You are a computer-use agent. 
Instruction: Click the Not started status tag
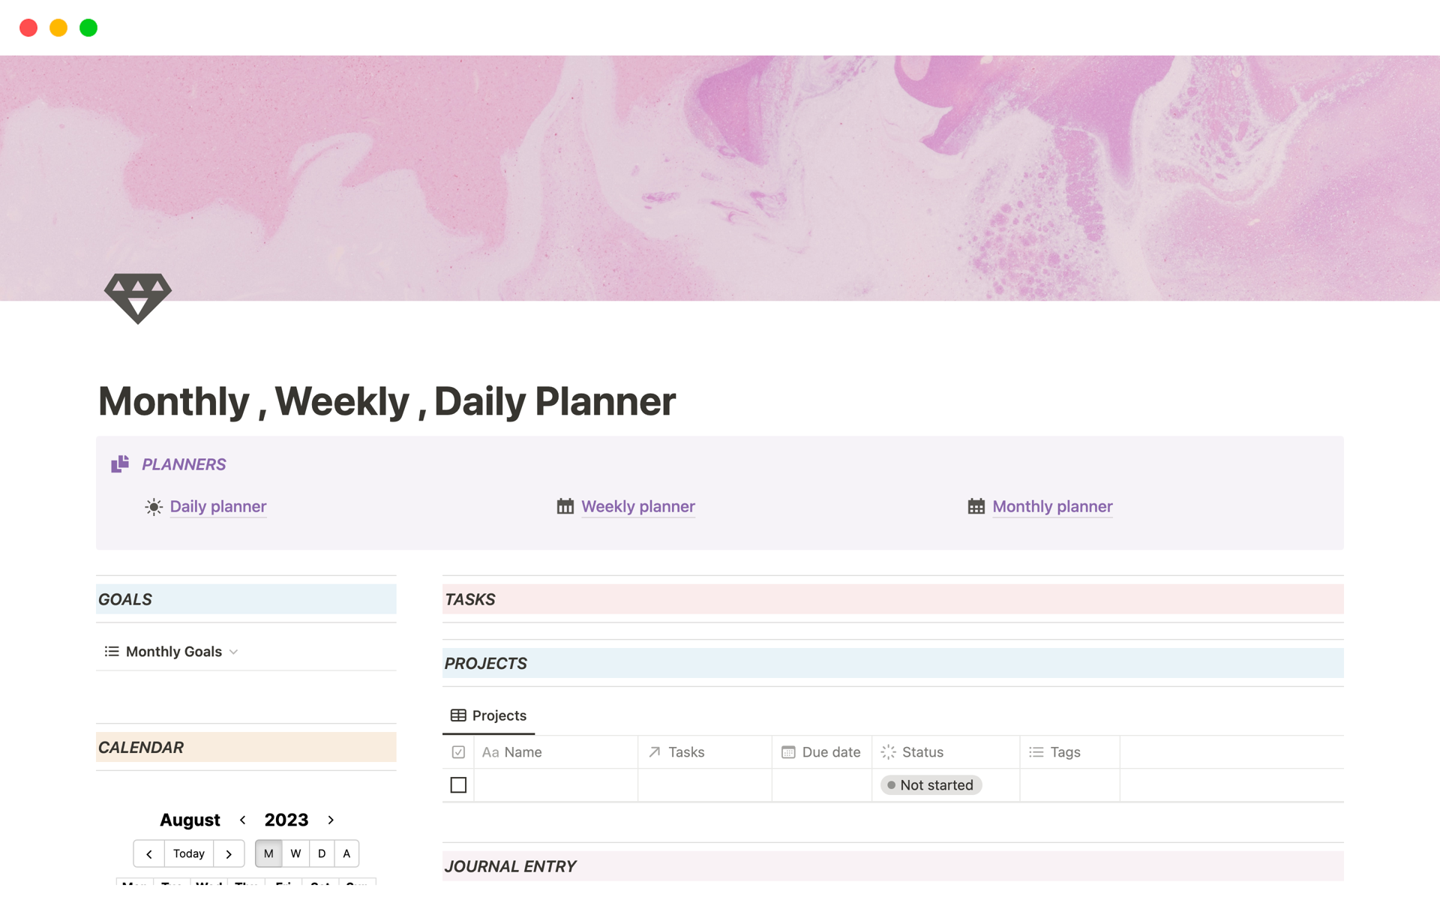pyautogui.click(x=931, y=785)
